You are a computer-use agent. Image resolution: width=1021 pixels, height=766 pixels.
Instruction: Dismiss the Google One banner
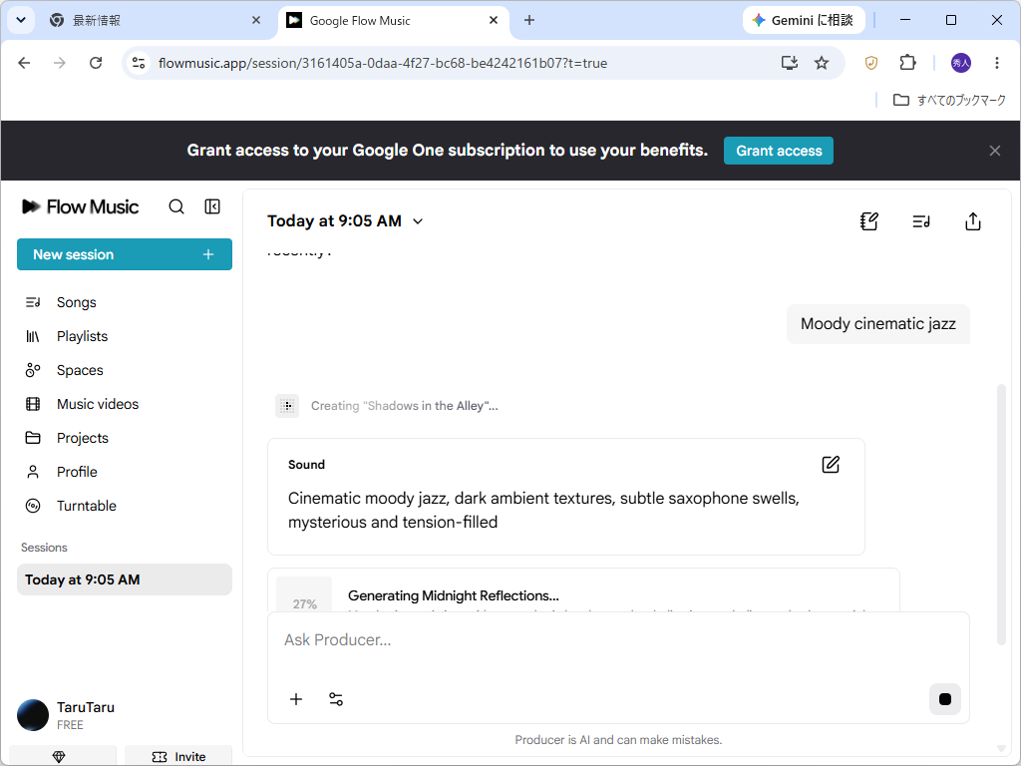coord(995,151)
